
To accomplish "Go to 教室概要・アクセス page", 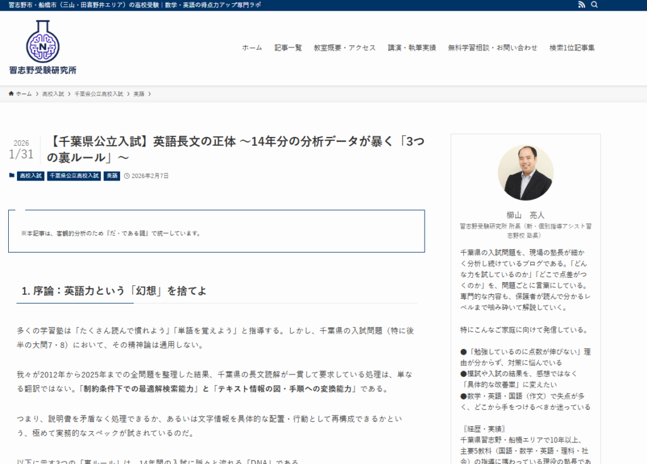I will [x=344, y=47].
